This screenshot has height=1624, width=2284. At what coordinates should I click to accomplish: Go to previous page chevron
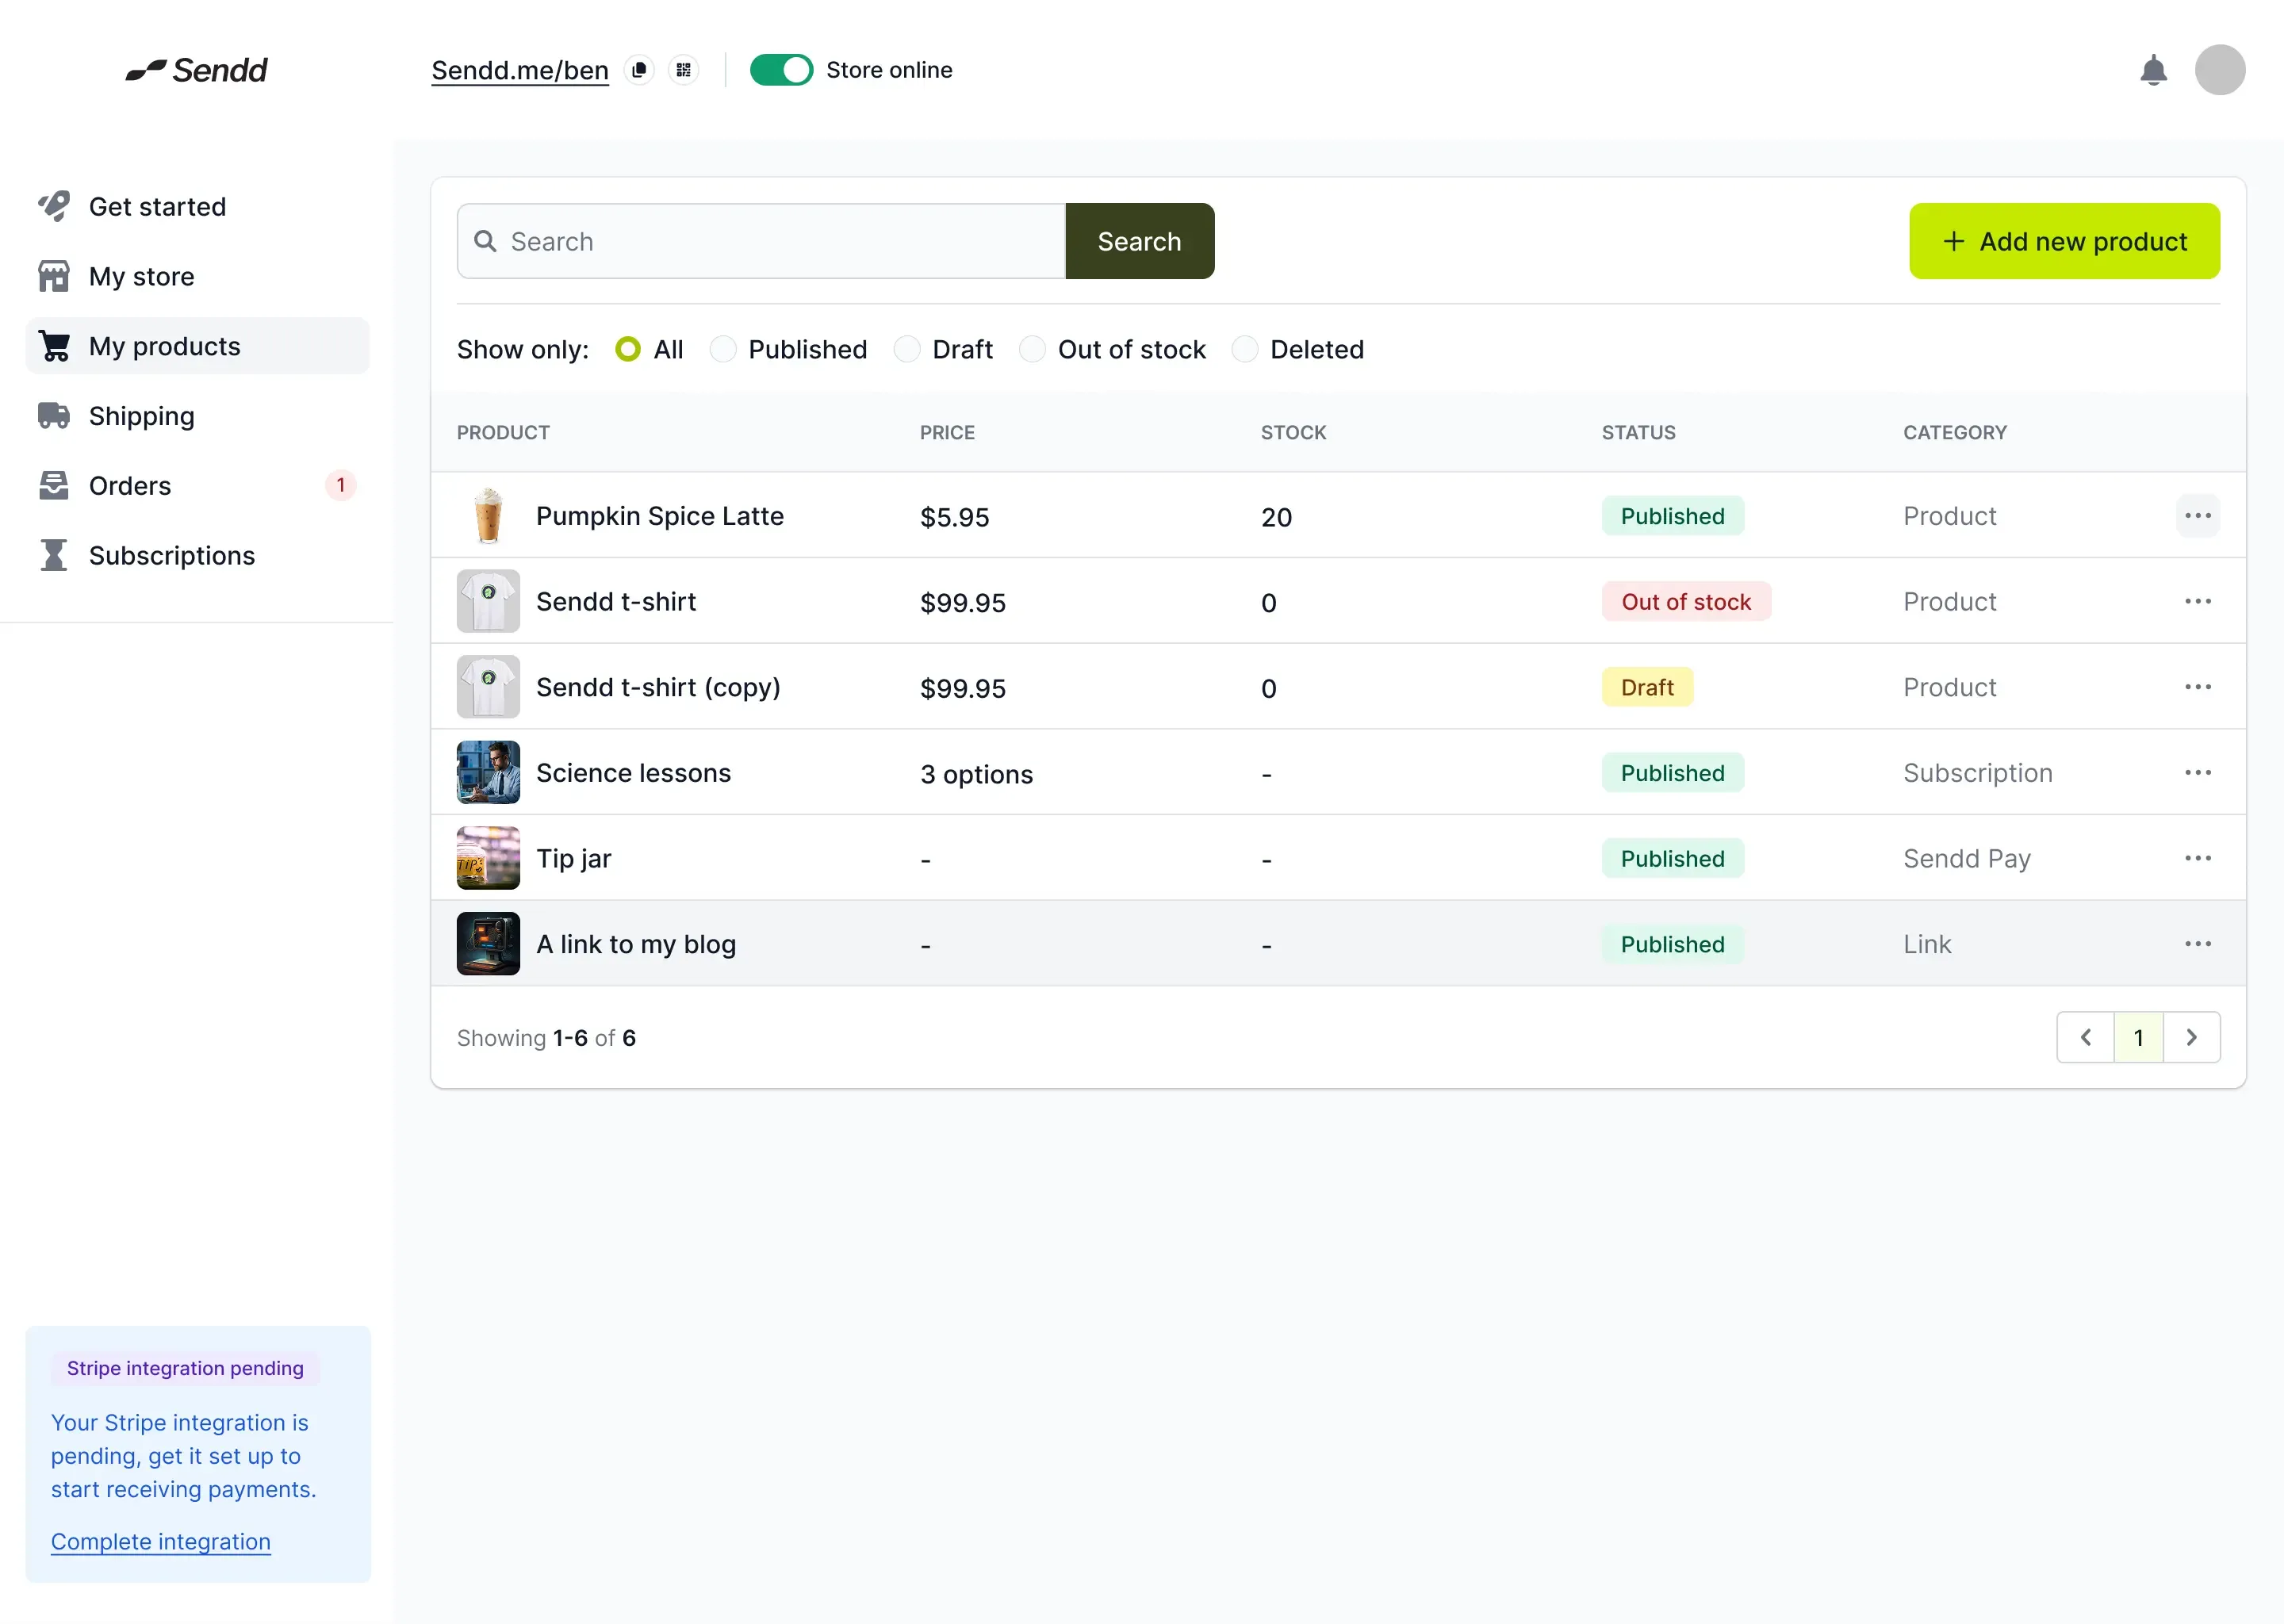2085,1037
